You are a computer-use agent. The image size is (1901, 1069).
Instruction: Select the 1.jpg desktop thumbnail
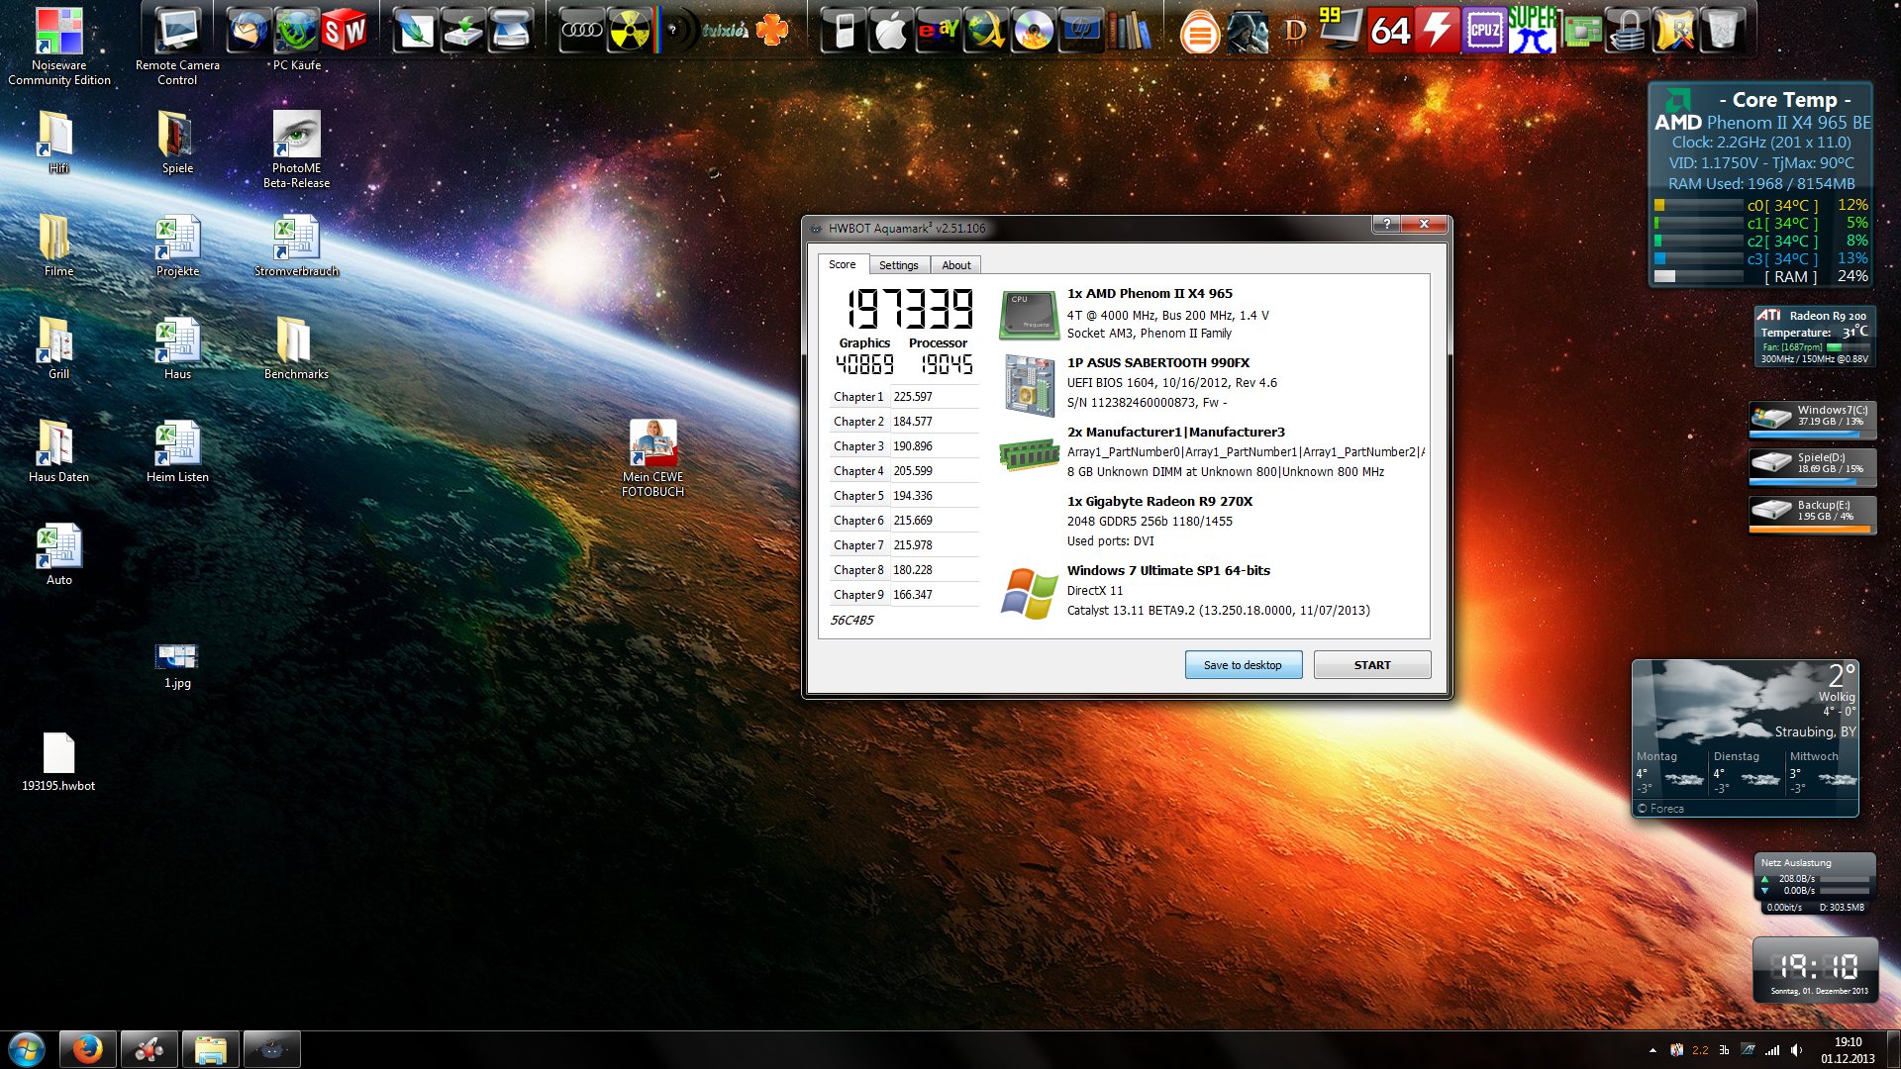click(177, 665)
